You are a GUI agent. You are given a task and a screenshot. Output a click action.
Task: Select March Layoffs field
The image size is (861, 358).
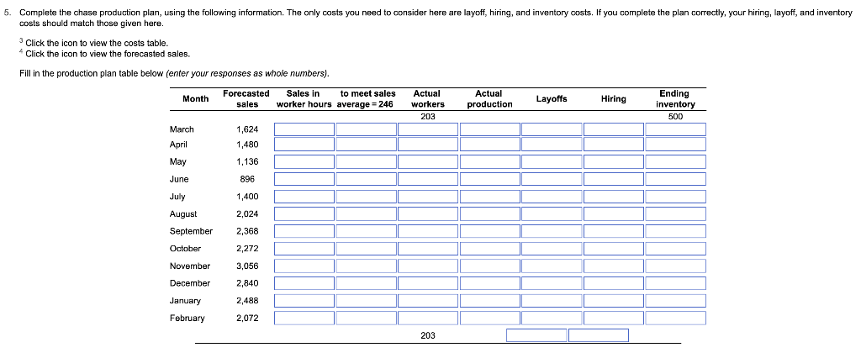click(x=552, y=129)
